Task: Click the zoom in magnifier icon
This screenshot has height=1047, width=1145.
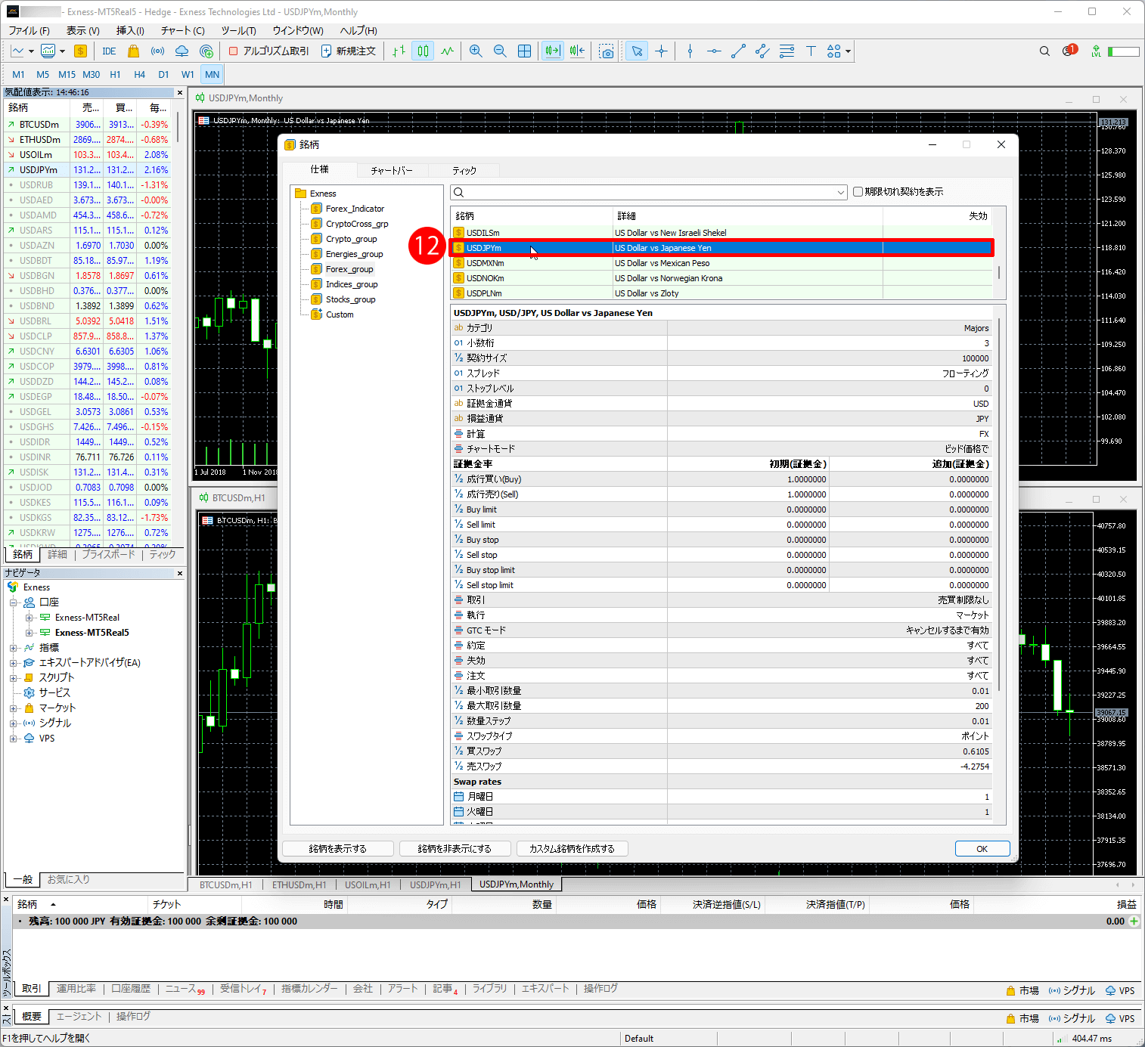Action: [x=476, y=51]
